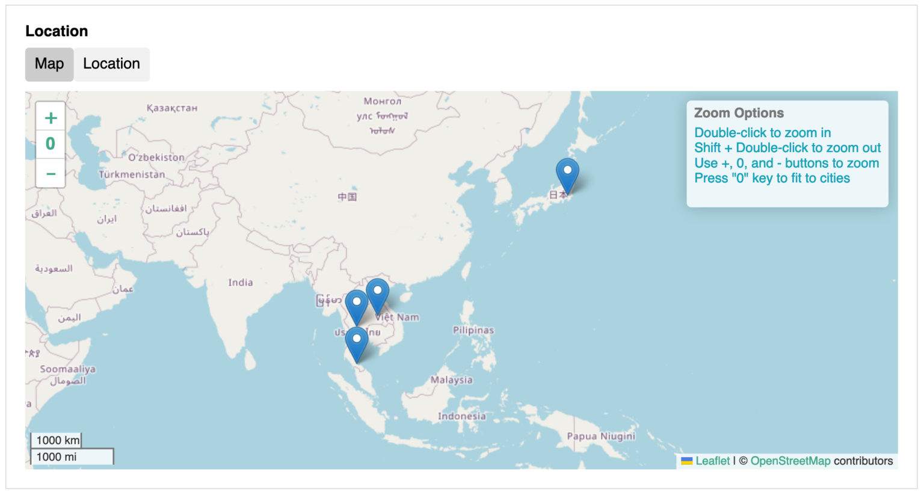
Task: Open the Location tab
Action: [x=111, y=64]
